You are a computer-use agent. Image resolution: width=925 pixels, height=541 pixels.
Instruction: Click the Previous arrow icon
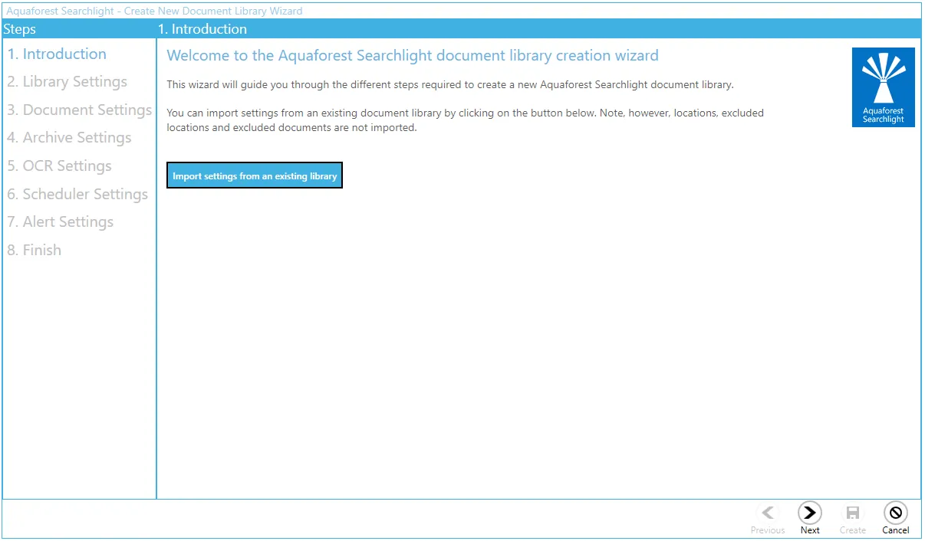[x=768, y=513]
